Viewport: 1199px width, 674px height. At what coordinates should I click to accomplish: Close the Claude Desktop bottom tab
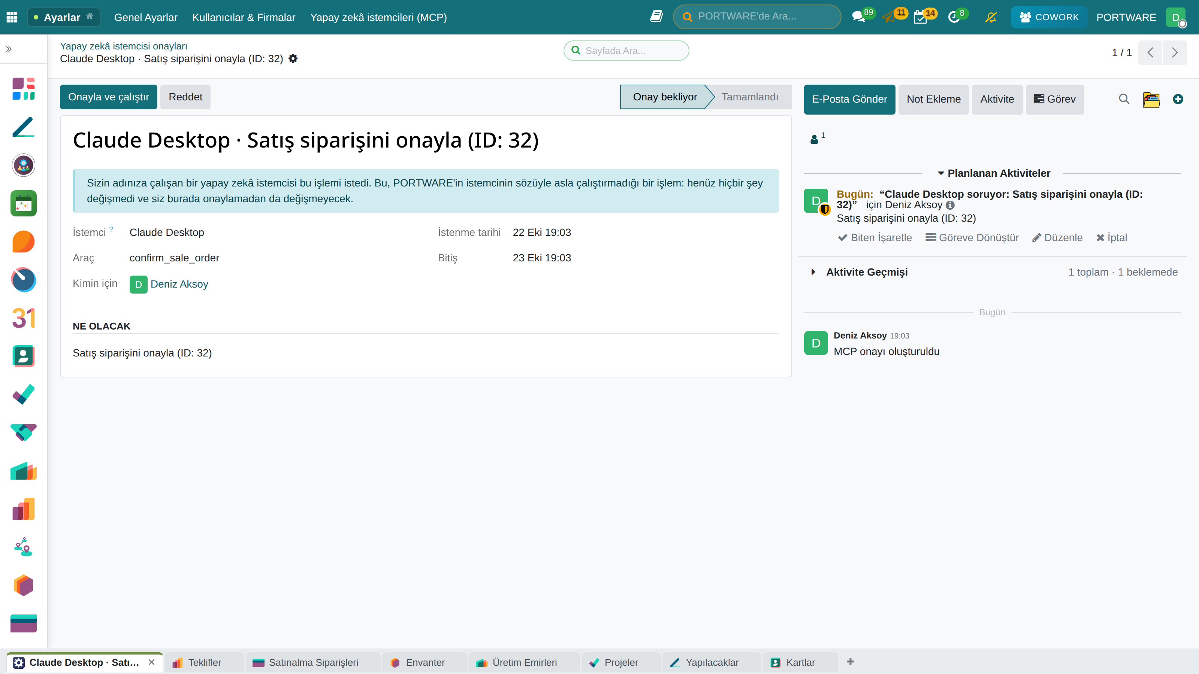point(152,662)
